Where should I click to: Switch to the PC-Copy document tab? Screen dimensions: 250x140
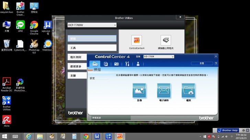106,64
